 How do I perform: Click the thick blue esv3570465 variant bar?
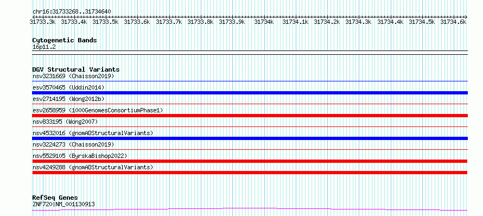point(250,93)
